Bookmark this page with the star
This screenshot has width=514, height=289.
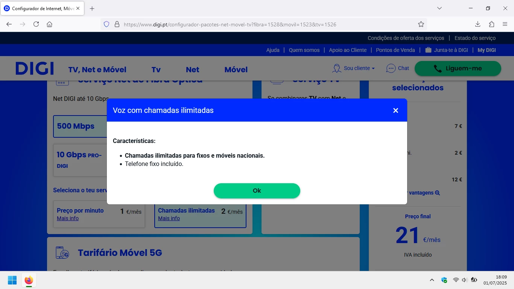pyautogui.click(x=421, y=24)
